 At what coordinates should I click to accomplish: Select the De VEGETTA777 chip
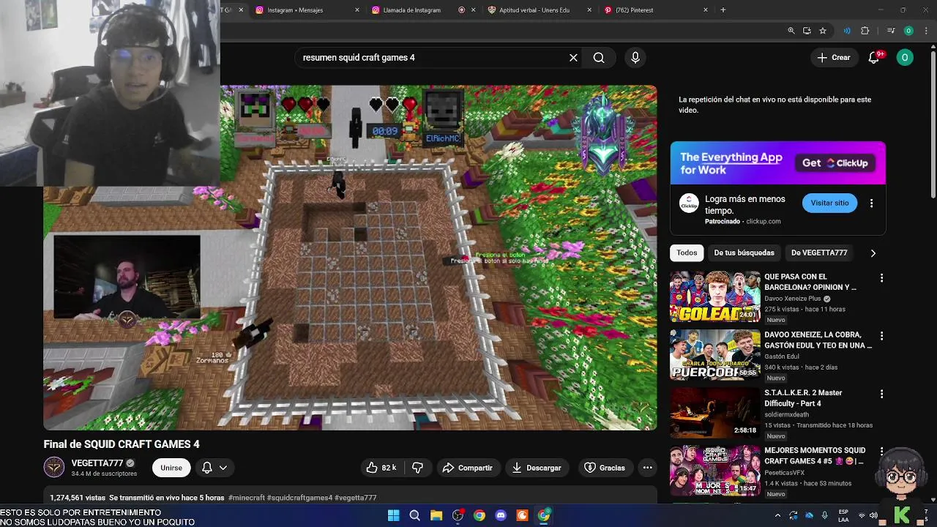click(x=819, y=253)
